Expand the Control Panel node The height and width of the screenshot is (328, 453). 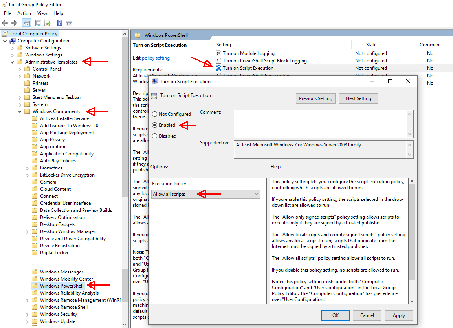pyautogui.click(x=20, y=69)
